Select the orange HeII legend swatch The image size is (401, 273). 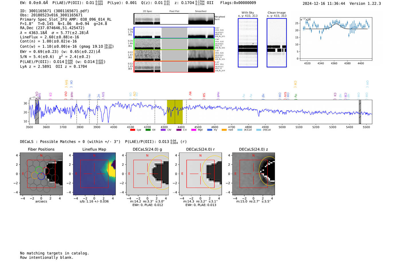(224, 130)
